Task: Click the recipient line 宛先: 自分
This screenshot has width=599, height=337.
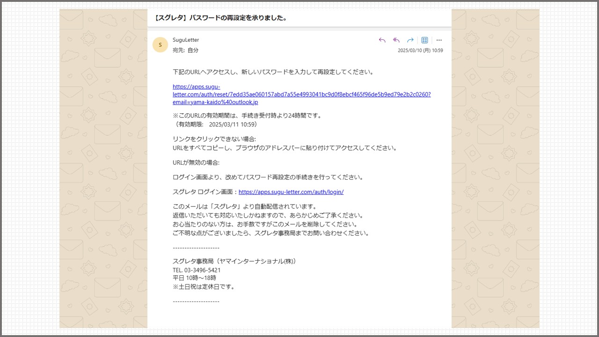Action: [185, 50]
